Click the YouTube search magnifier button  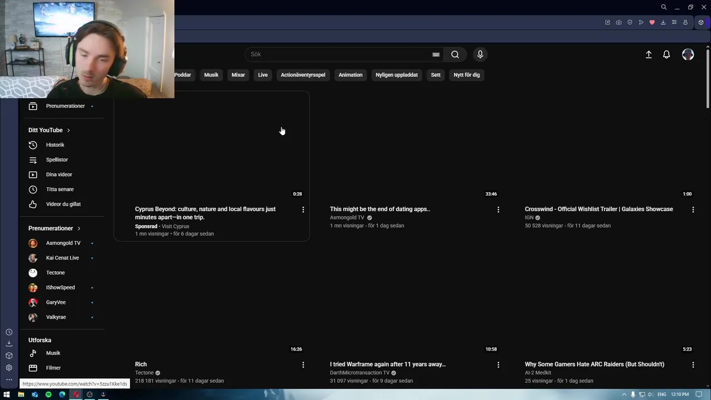click(x=455, y=54)
